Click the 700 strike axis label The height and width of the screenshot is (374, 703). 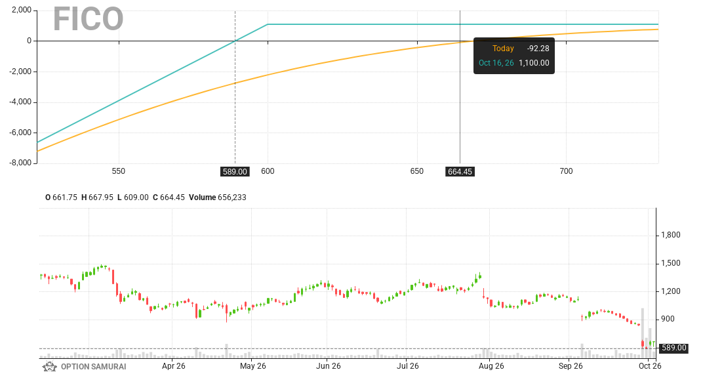pos(566,171)
